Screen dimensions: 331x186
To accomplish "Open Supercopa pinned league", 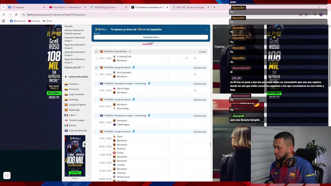I will [74, 110].
